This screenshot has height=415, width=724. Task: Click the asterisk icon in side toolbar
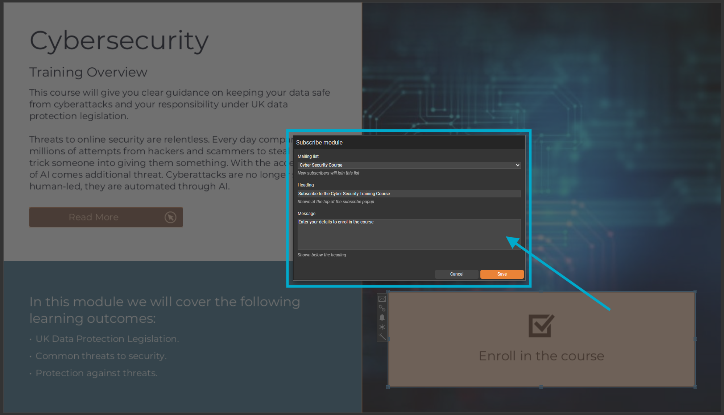[382, 327]
